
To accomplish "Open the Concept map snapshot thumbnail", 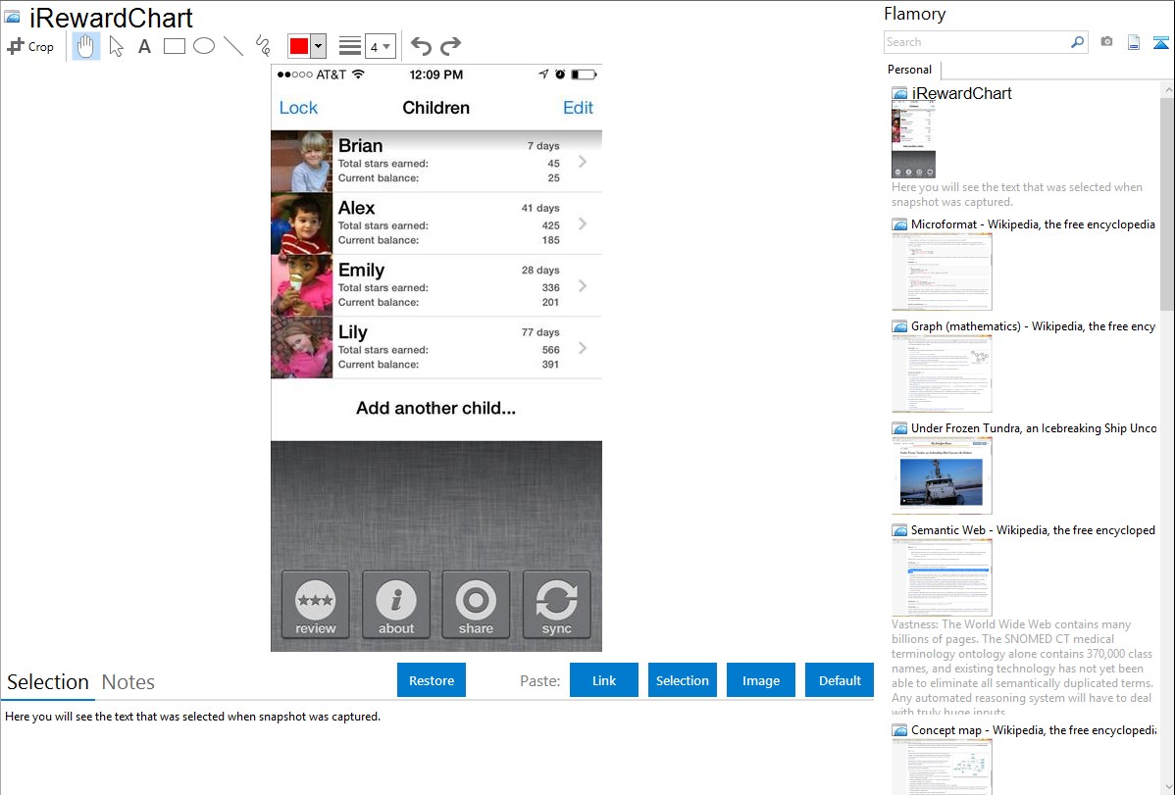I will (x=942, y=767).
